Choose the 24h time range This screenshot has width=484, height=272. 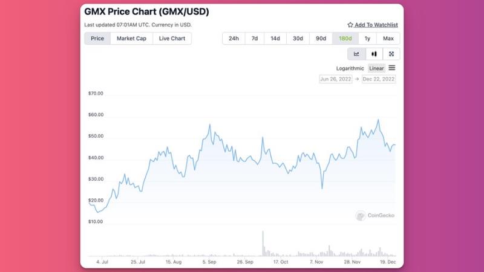pos(234,39)
